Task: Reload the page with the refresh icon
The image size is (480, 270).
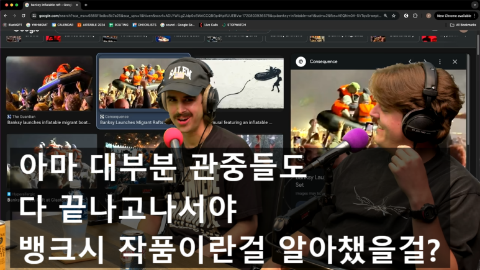Action: click(23, 16)
